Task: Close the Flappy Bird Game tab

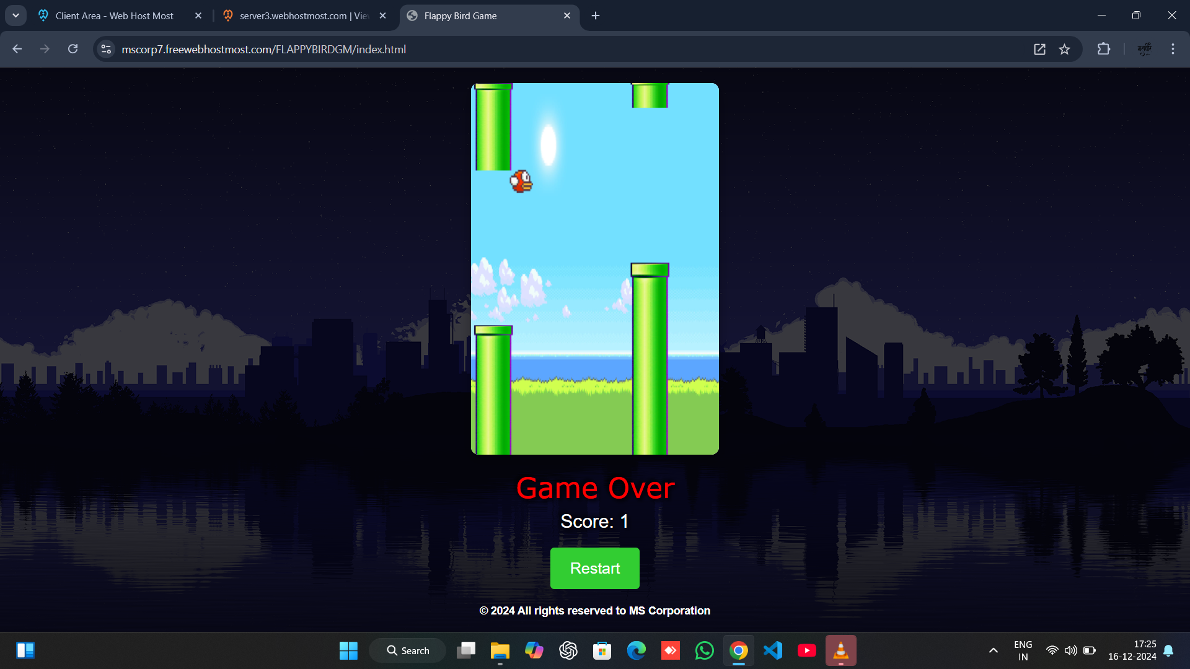Action: click(x=566, y=16)
